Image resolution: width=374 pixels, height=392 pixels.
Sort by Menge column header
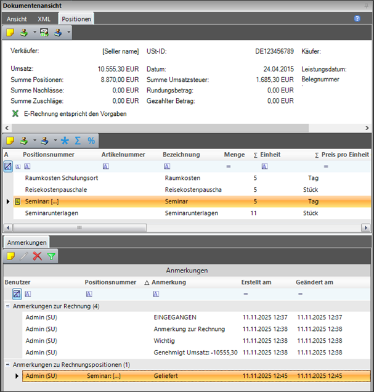click(234, 155)
